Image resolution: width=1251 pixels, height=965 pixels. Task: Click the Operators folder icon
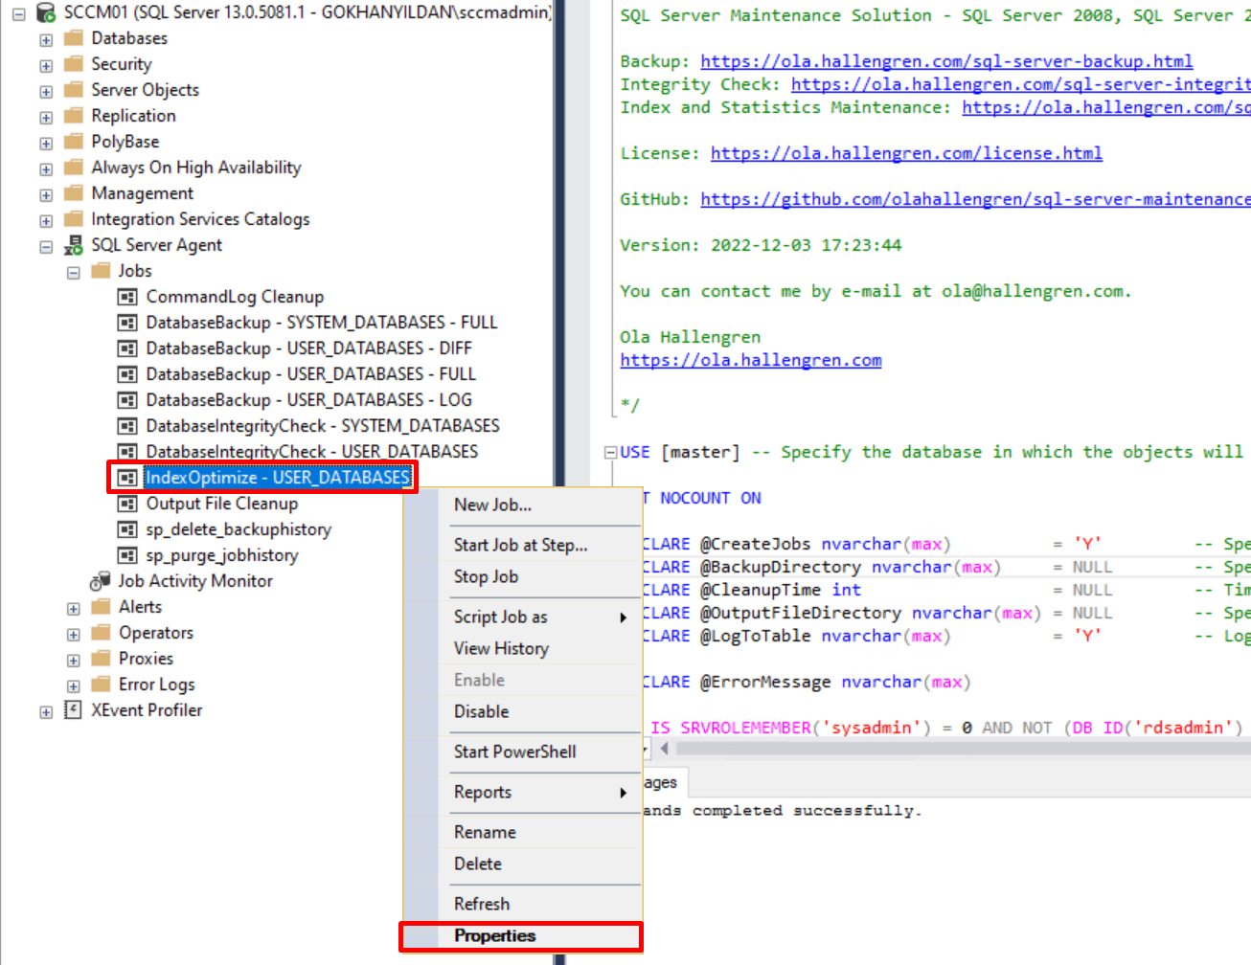click(x=101, y=633)
